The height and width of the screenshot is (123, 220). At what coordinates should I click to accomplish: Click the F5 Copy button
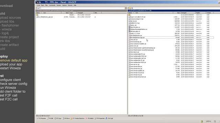[58, 119]
